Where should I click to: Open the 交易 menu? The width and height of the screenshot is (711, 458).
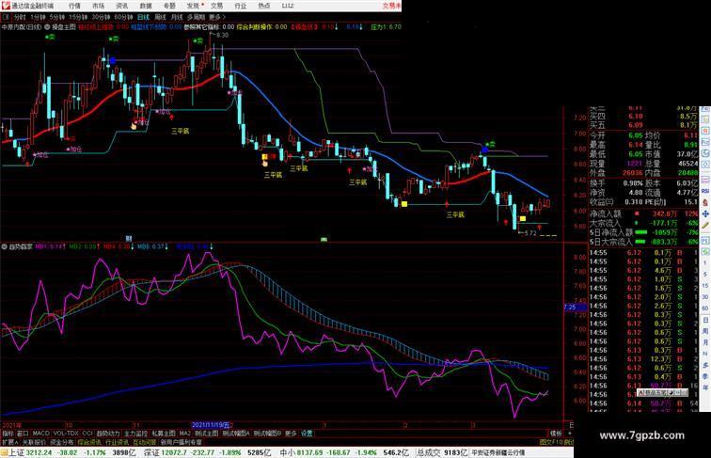point(216,6)
